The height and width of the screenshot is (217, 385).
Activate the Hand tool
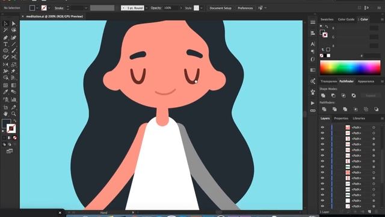point(5,114)
